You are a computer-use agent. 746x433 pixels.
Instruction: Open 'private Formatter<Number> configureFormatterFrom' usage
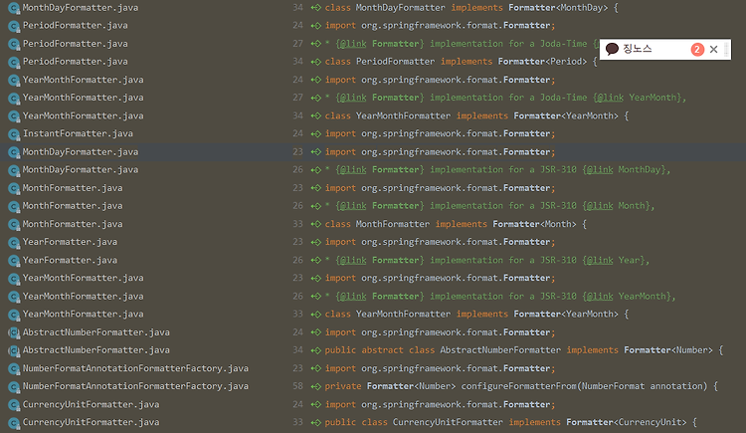pyautogui.click(x=521, y=386)
